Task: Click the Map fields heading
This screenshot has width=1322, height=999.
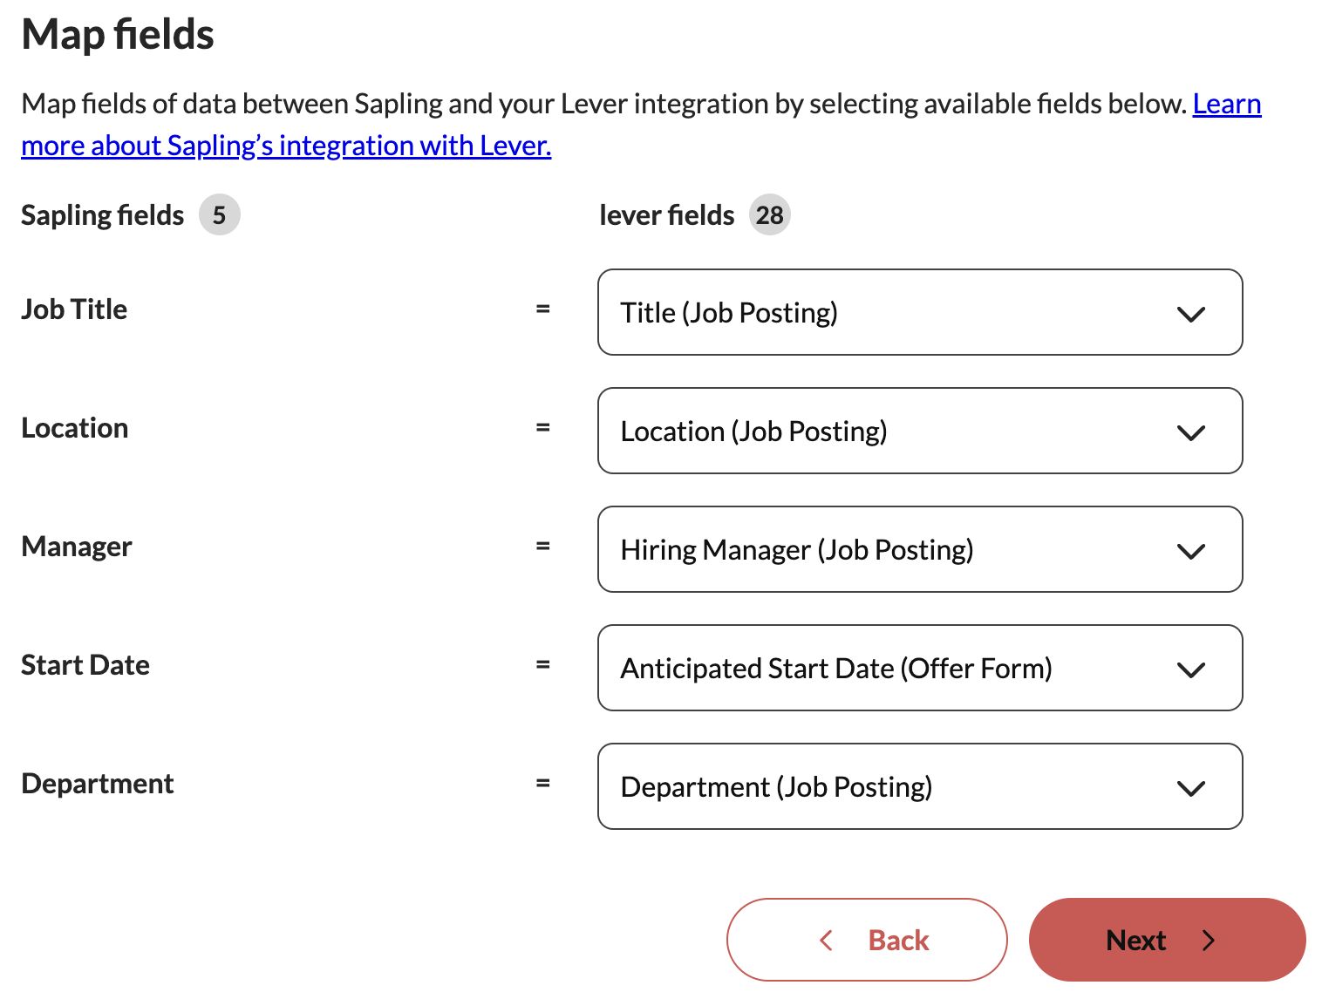Action: 118,35
